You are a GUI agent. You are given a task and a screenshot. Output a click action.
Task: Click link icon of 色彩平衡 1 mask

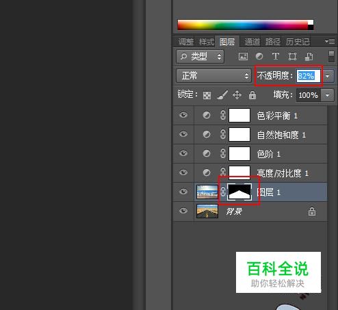pos(223,115)
